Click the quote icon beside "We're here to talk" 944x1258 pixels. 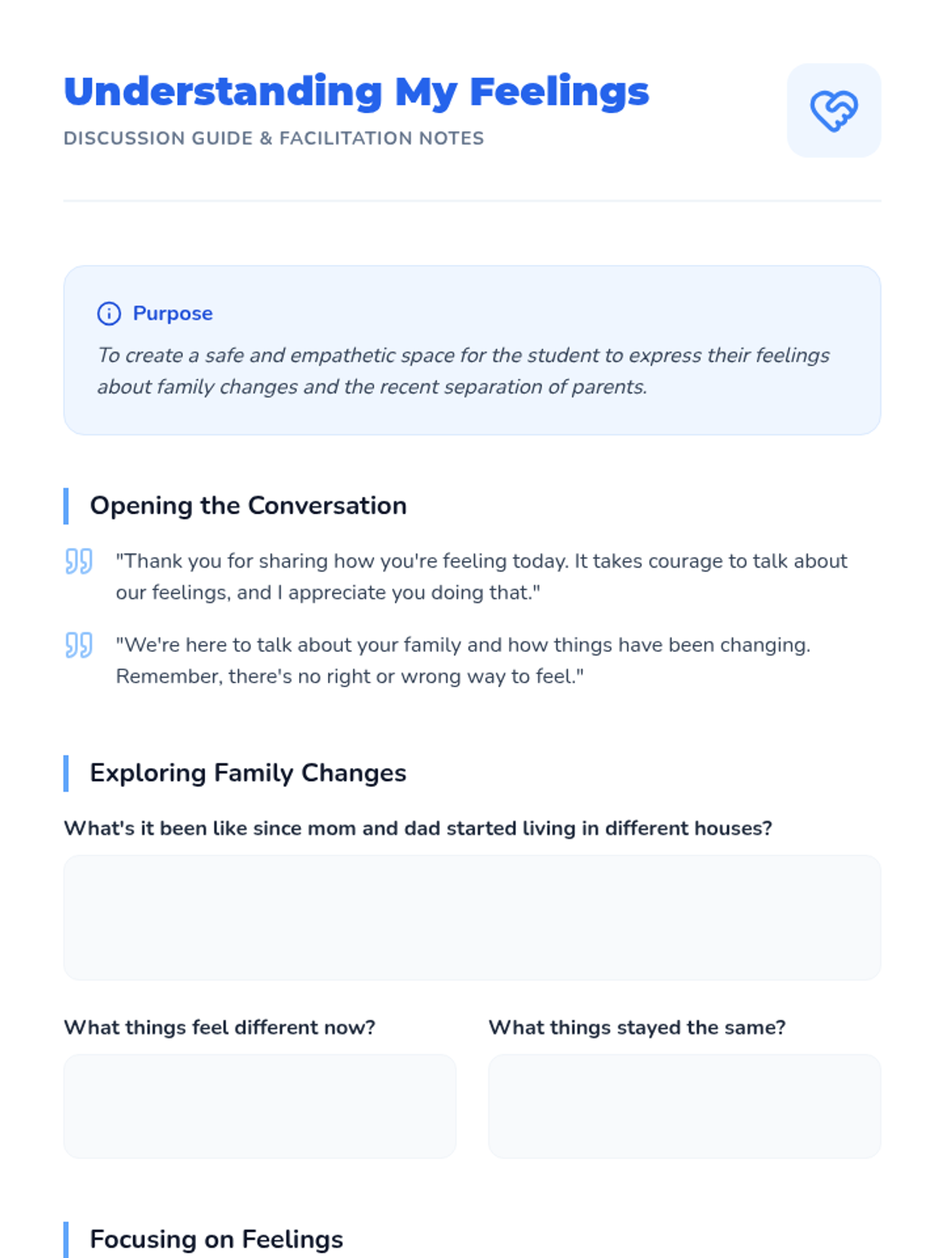(79, 646)
